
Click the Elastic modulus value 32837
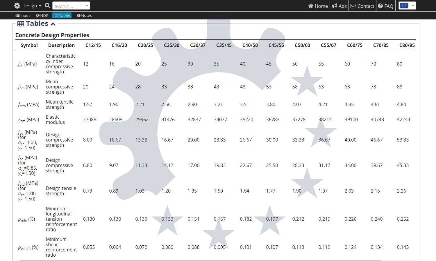pyautogui.click(x=194, y=119)
